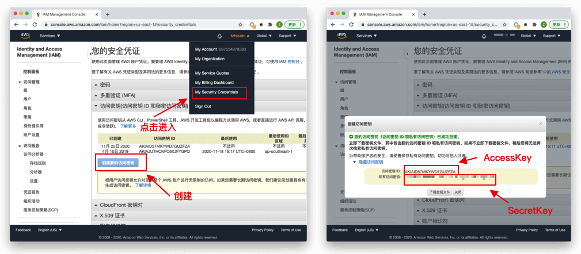Click access key AKIAJUTHCNFC6XJFYGPQ in table
The image size is (581, 254).
click(164, 152)
